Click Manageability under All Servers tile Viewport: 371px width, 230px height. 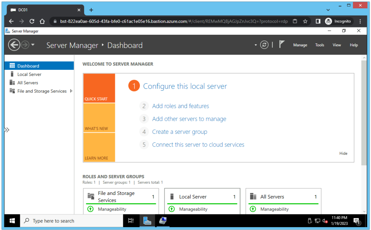pos(275,209)
